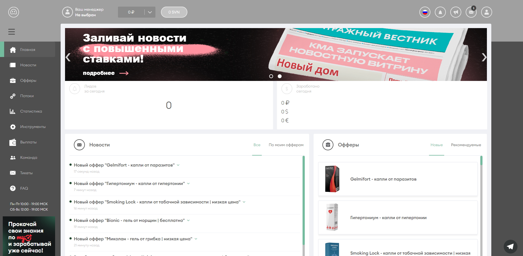The width and height of the screenshot is (523, 256).
Task: Click the Новости panel envelope icon
Action: [x=79, y=145]
